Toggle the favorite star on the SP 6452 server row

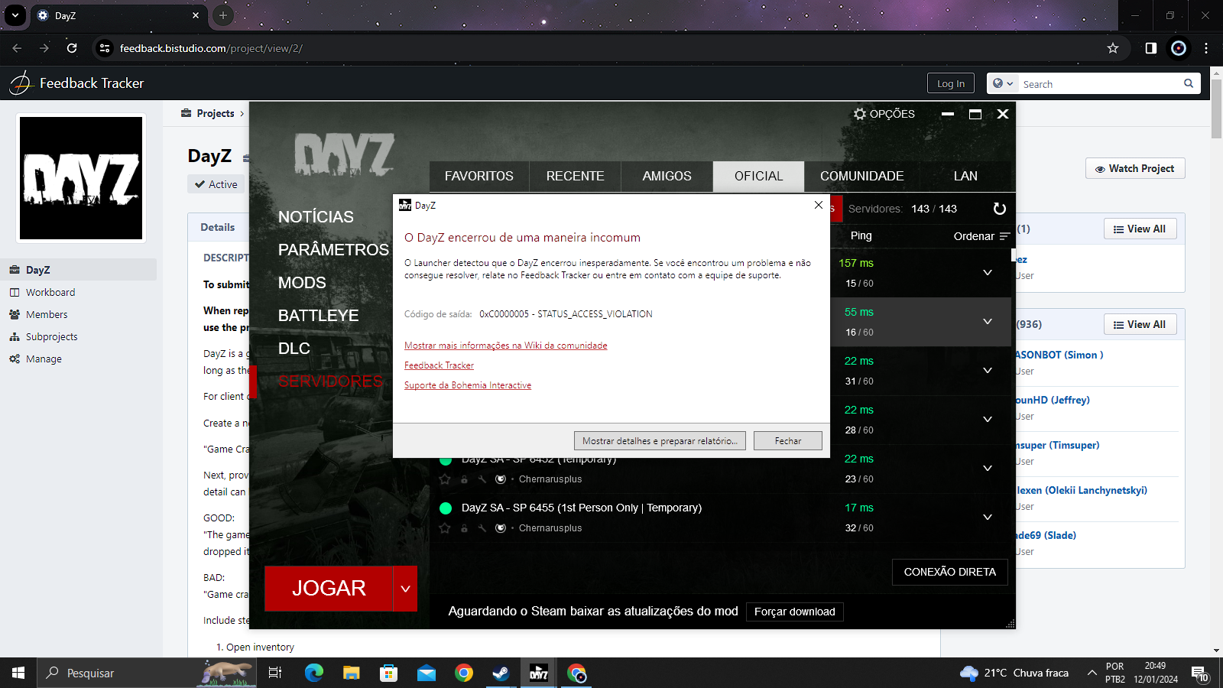tap(445, 479)
